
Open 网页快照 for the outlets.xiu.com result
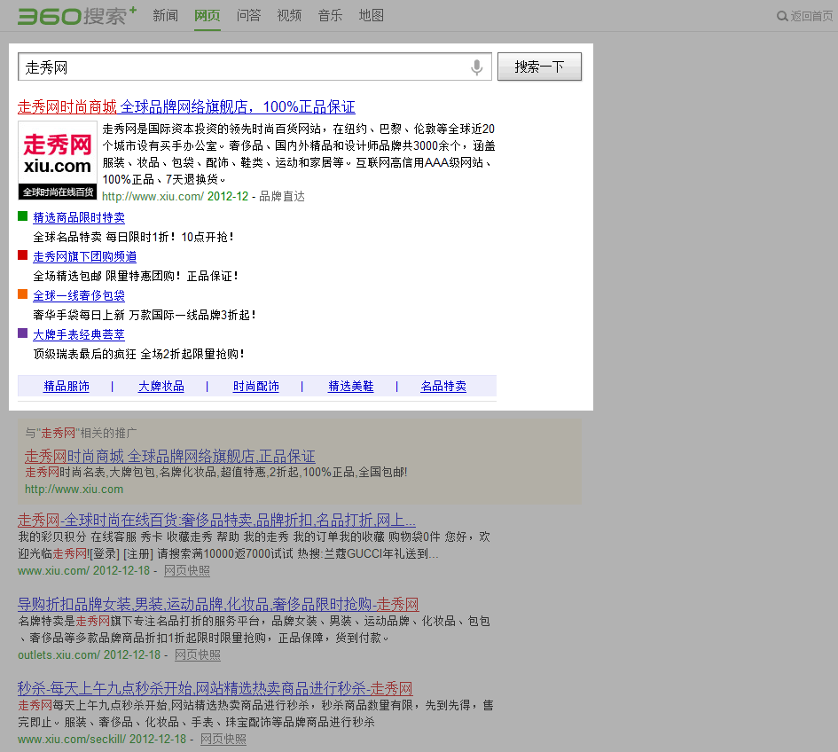pyautogui.click(x=198, y=654)
